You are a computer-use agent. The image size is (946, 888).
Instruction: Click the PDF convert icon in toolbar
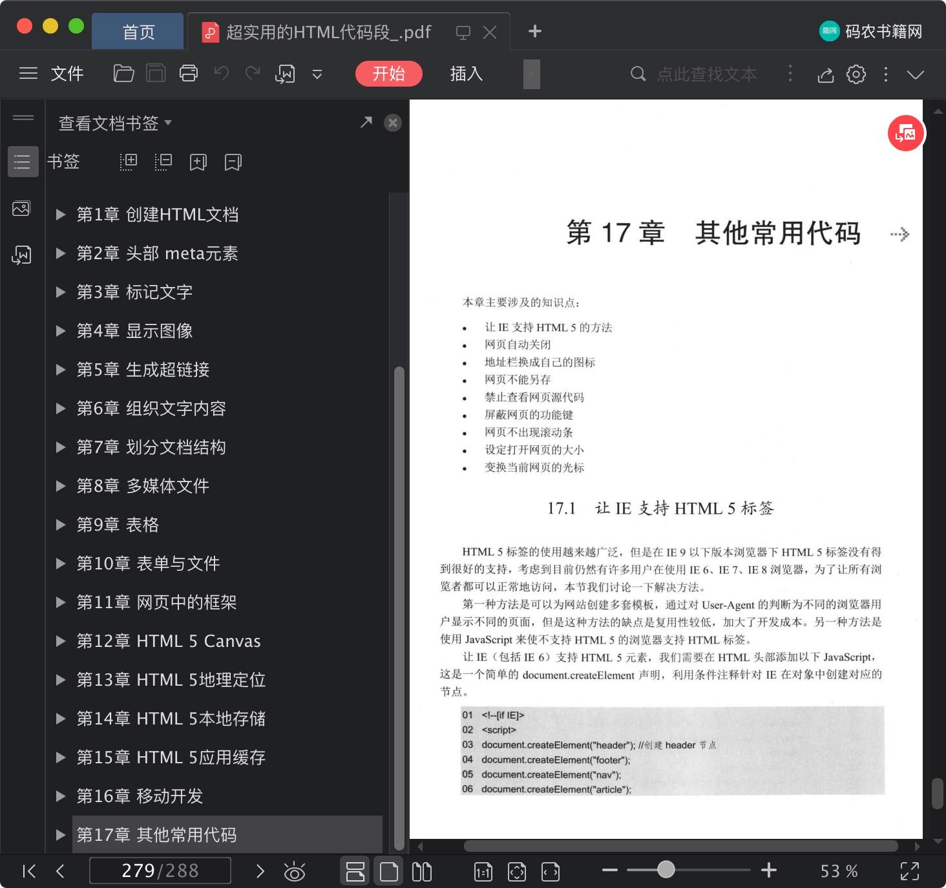(x=285, y=74)
